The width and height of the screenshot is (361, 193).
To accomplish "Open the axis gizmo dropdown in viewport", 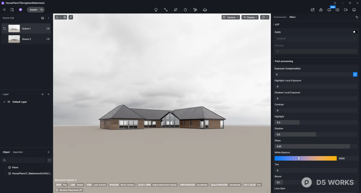I will [58, 17].
